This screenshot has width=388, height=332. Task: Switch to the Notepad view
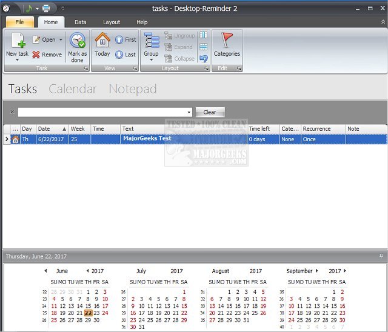pyautogui.click(x=133, y=89)
